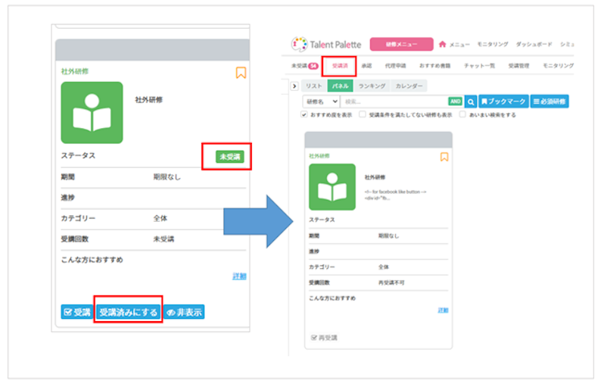The width and height of the screenshot is (604, 384).
Task: Switch view to ランキング
Action: [372, 86]
